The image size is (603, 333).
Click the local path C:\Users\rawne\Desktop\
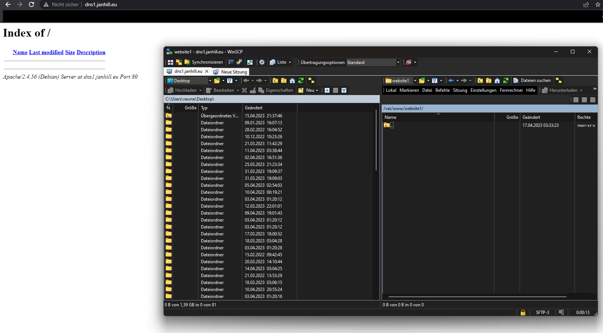point(190,99)
